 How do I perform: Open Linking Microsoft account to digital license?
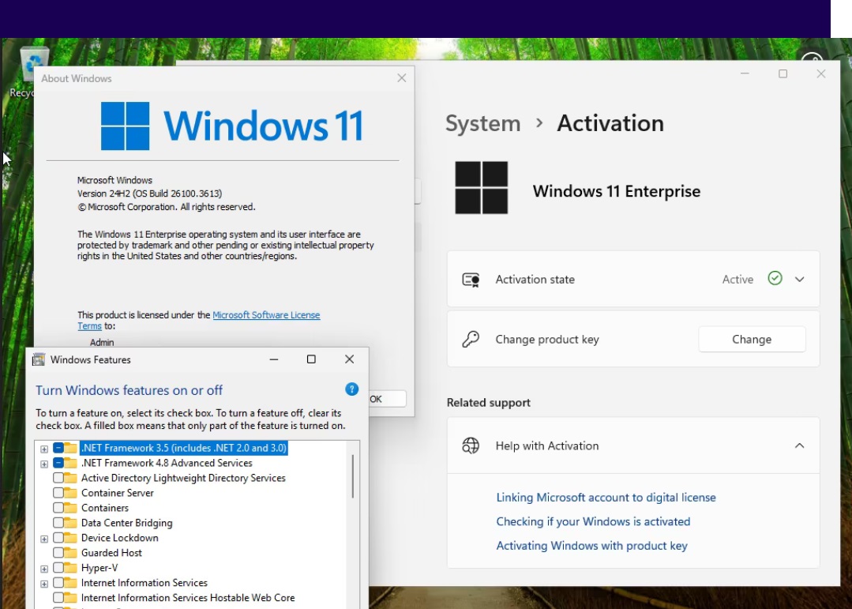606,498
